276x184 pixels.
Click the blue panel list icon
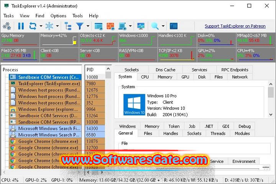point(174,26)
